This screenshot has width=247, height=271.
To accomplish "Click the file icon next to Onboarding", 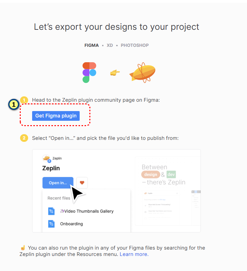I will click(51, 224).
